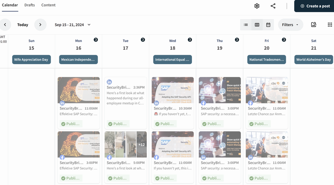Switch to month calendar view icon

point(268,25)
